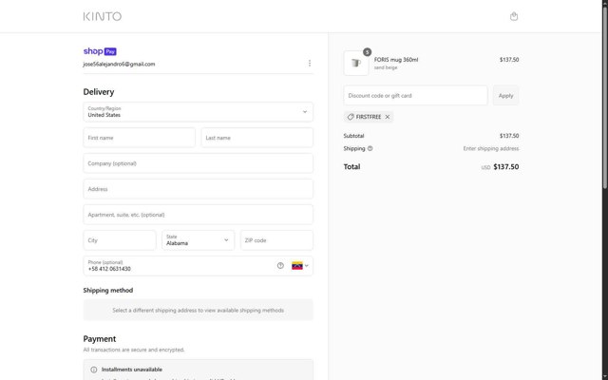Click the 'sand beige' variant text

click(386, 67)
